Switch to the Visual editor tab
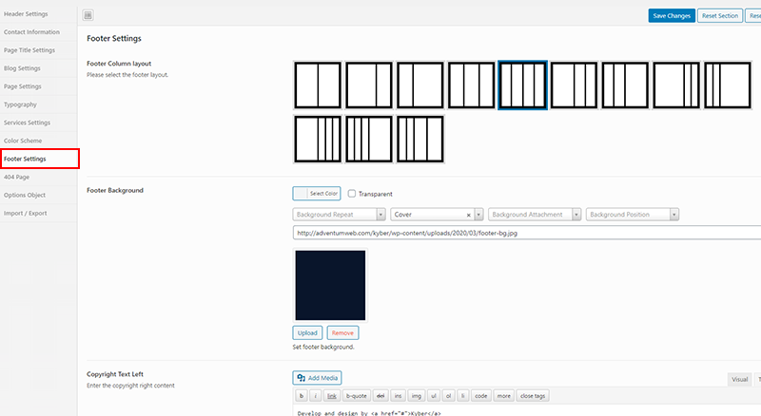This screenshot has width=761, height=416. coord(740,379)
